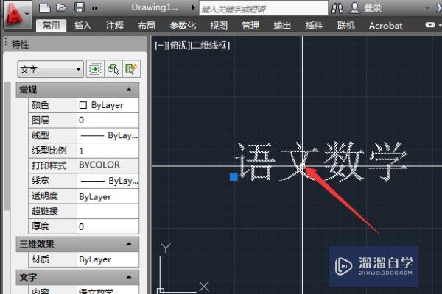Image resolution: width=442 pixels, height=294 pixels.
Task: Click the Open file folder icon
Action: (62, 7)
